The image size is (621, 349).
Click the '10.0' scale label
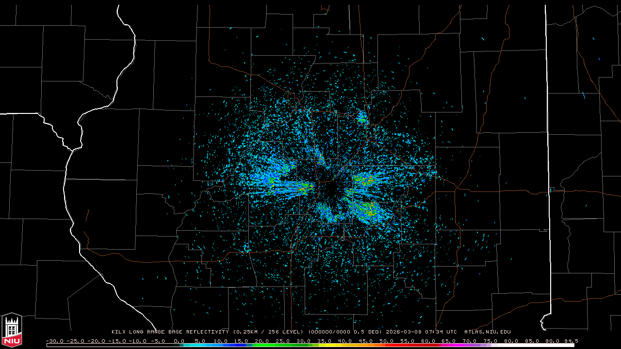(221, 341)
